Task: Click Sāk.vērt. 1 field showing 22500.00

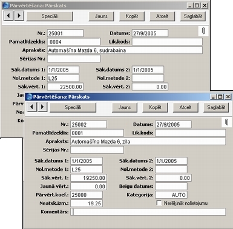Action: point(65,87)
